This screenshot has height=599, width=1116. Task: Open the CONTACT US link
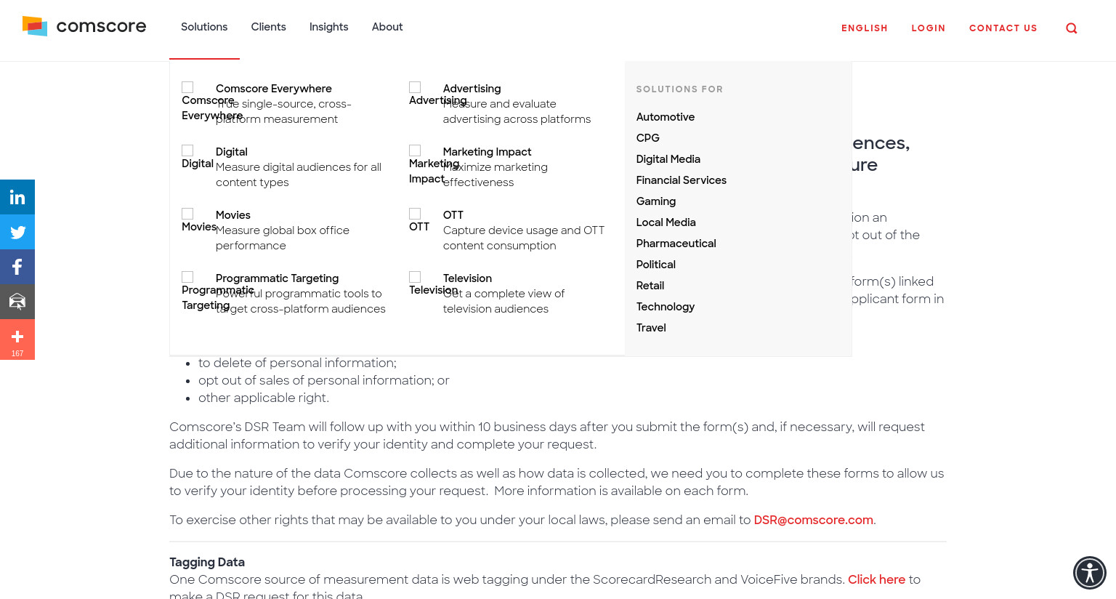tap(1003, 28)
